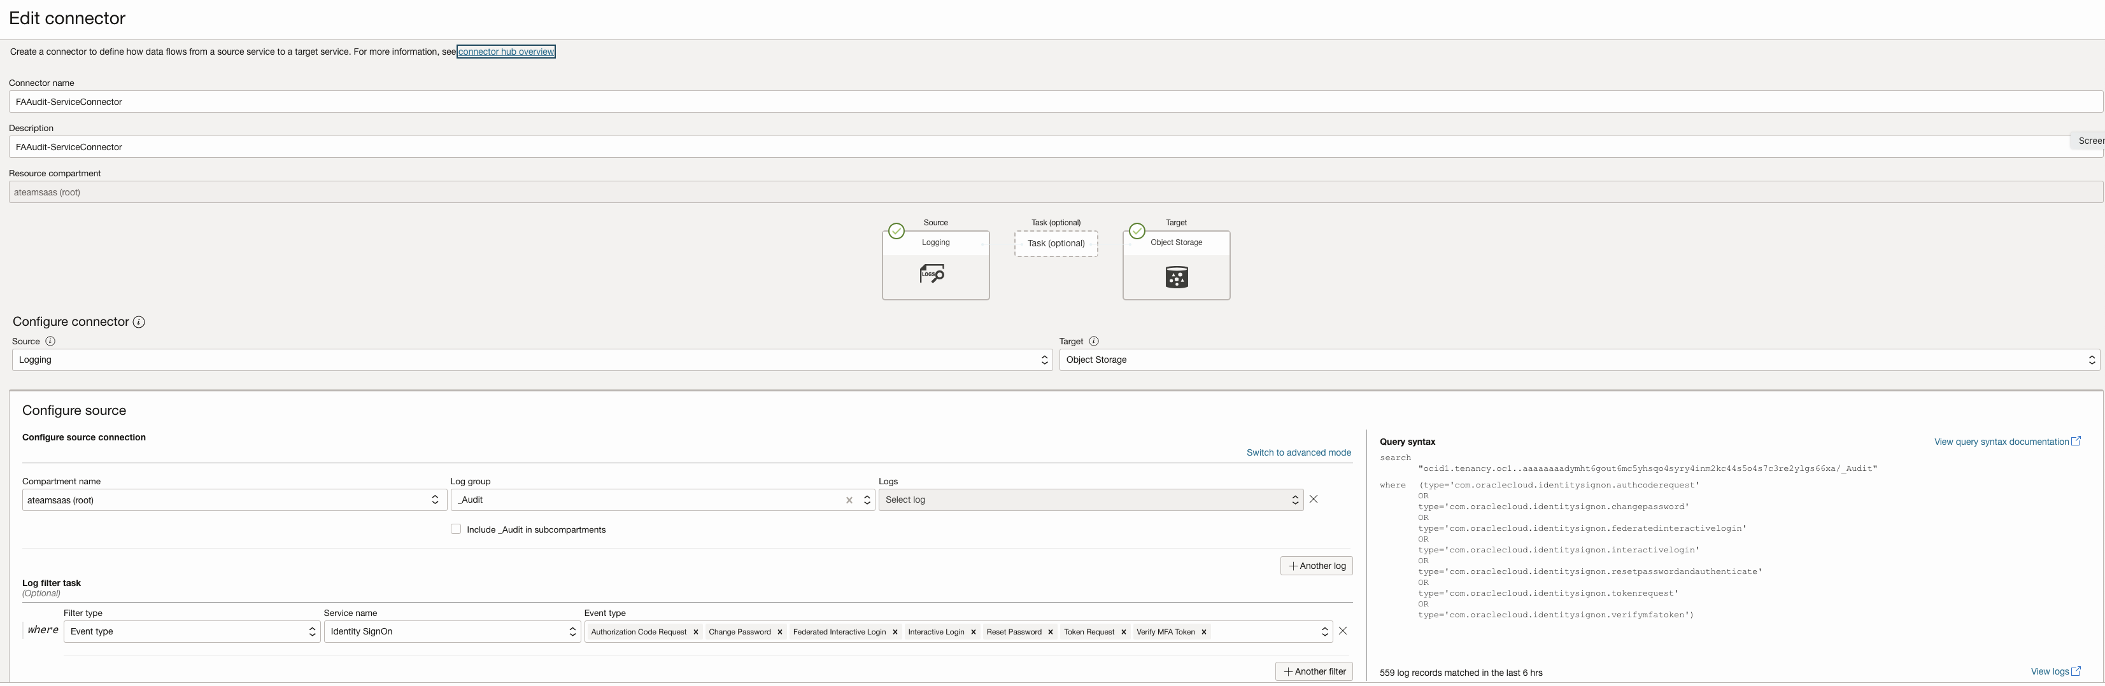Expand the Compartment name dropdown
Screen dimensions: 2105x686
(234, 501)
